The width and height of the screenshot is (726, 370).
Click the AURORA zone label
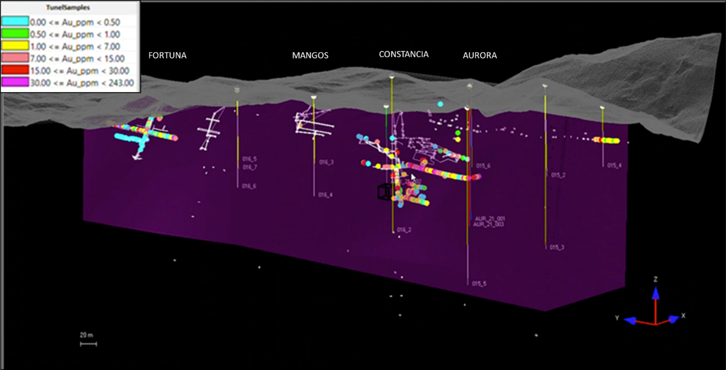(480, 55)
